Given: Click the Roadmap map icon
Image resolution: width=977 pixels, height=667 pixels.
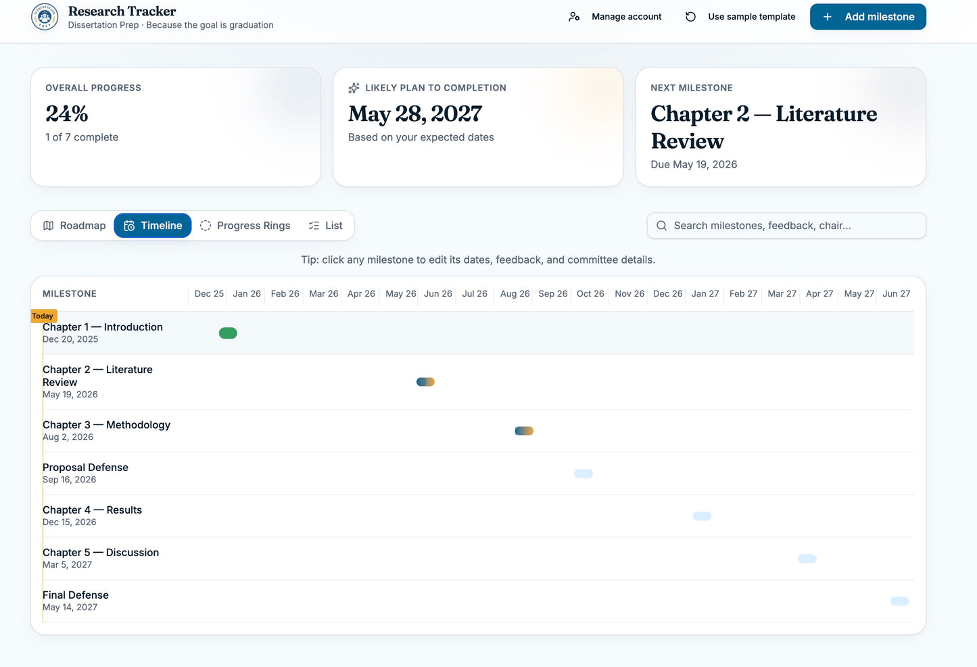Looking at the screenshot, I should coord(49,226).
